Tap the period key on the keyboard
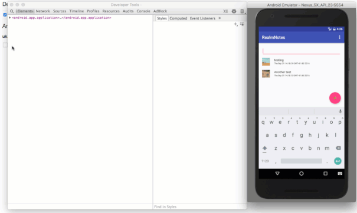The image size is (357, 213). coord(327,162)
